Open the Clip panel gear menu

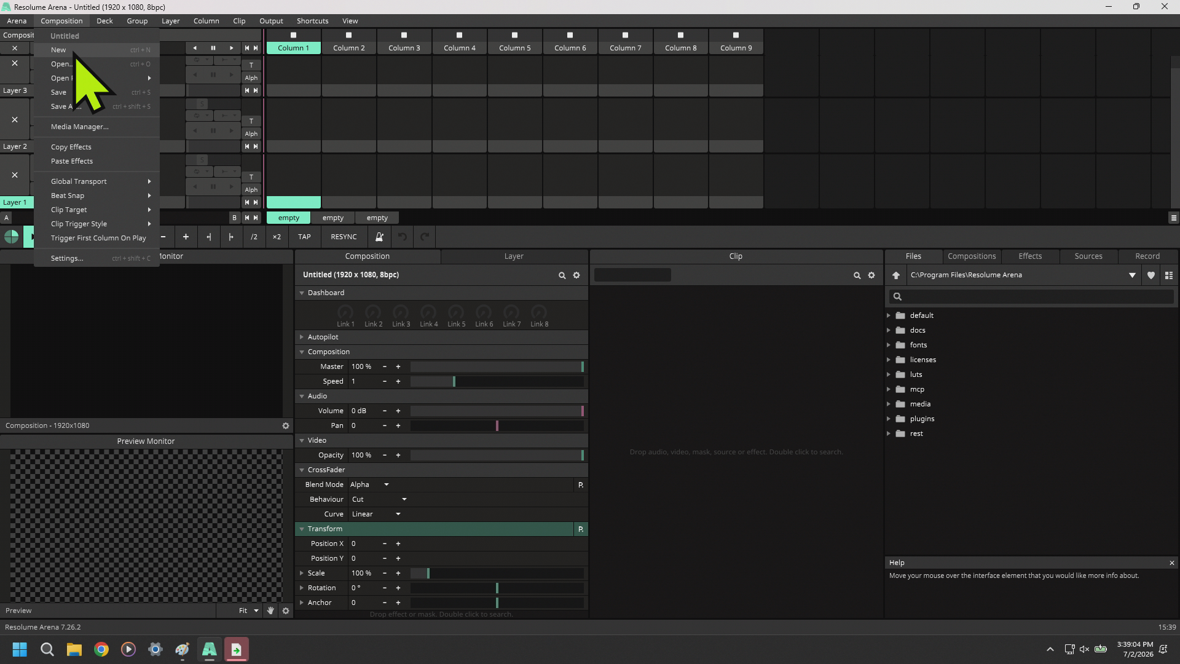point(871,275)
